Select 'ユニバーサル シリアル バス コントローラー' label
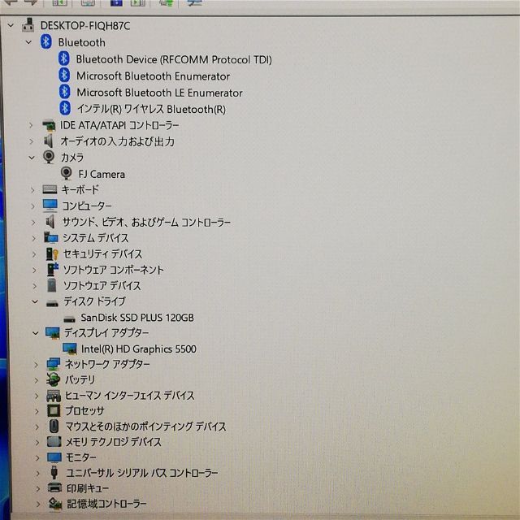This screenshot has width=520, height=520. pos(142,473)
